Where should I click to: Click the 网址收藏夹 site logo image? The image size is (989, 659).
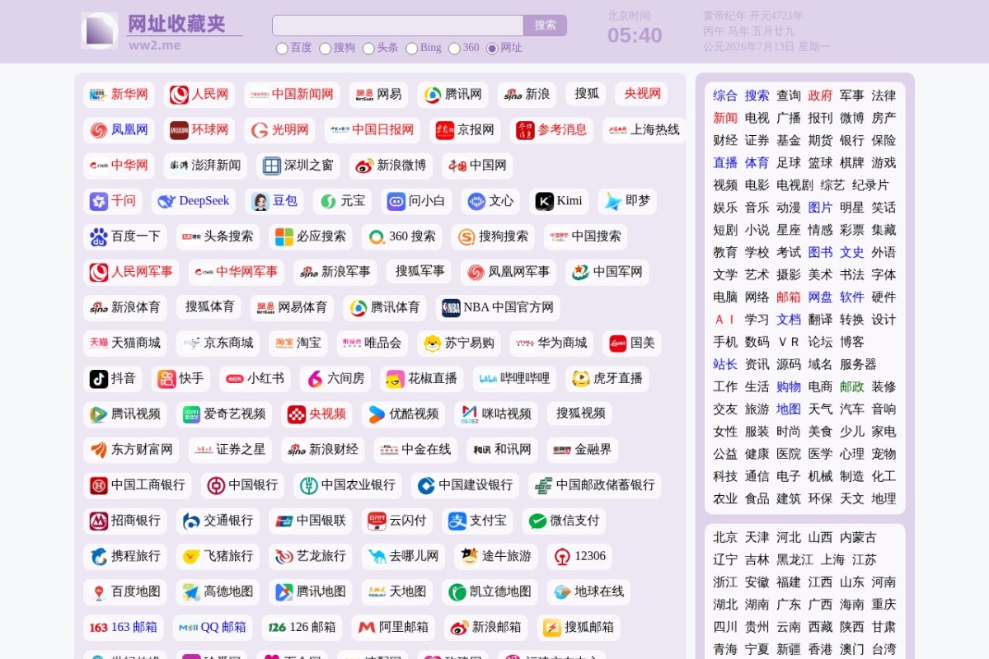(x=100, y=30)
